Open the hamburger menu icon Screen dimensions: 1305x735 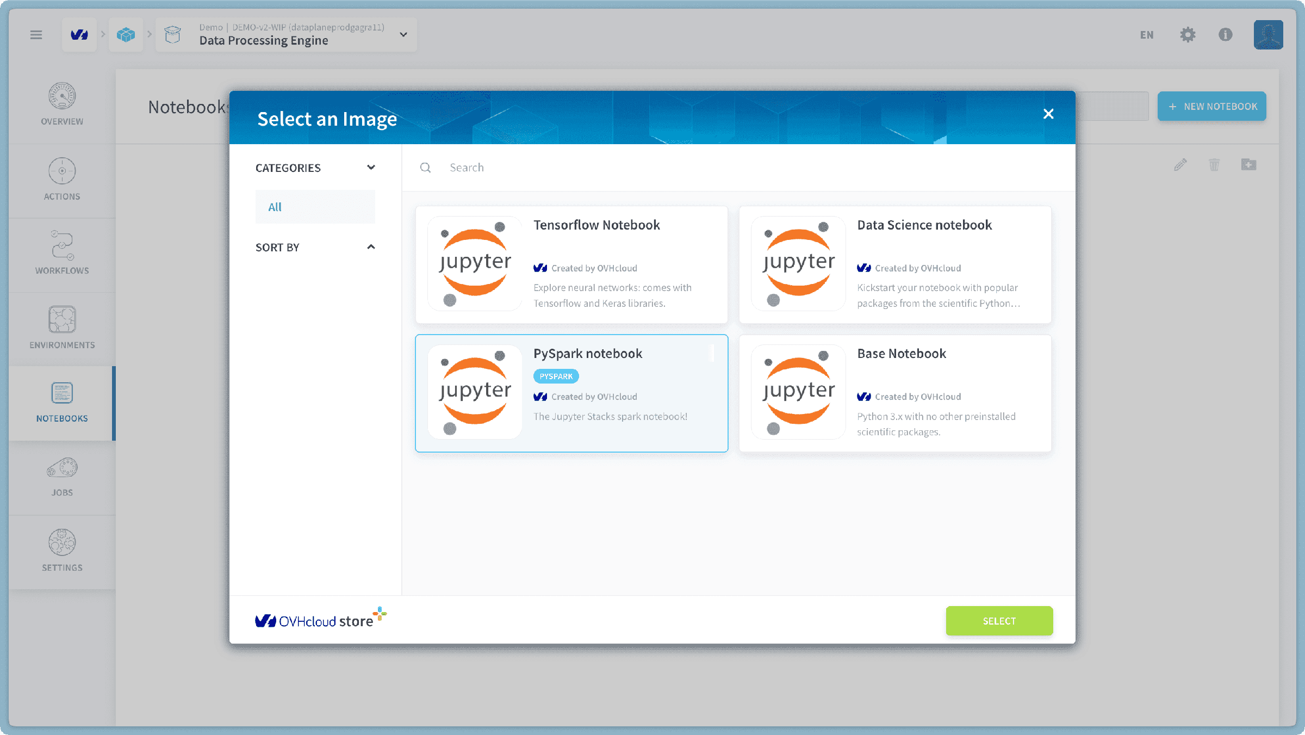click(36, 35)
